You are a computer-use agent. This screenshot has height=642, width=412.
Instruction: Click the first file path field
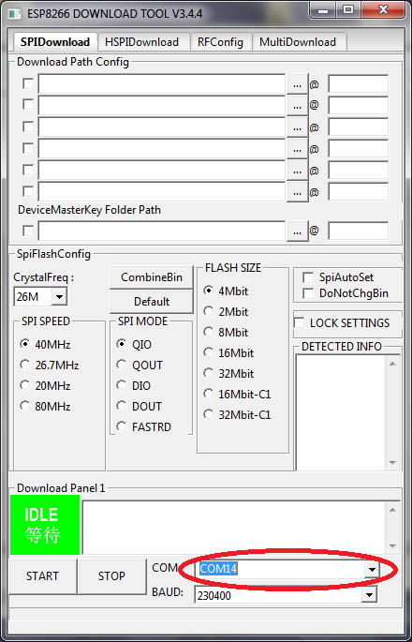click(x=162, y=84)
